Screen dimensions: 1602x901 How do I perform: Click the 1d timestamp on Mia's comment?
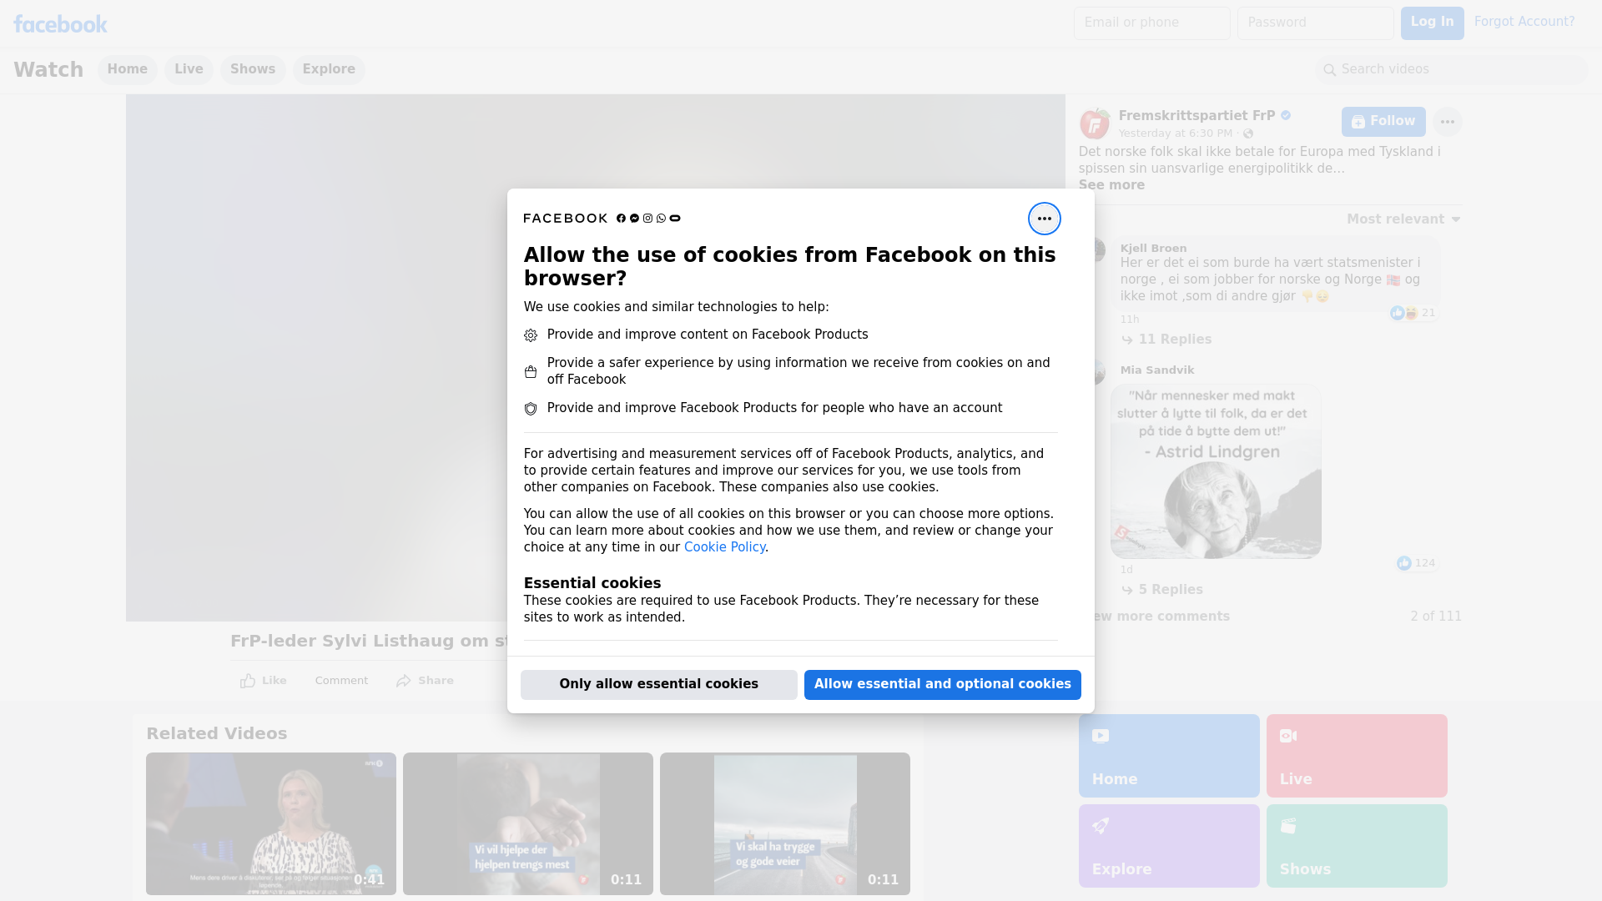[1126, 570]
